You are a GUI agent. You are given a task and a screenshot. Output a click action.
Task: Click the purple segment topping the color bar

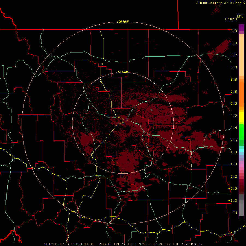click(x=241, y=27)
